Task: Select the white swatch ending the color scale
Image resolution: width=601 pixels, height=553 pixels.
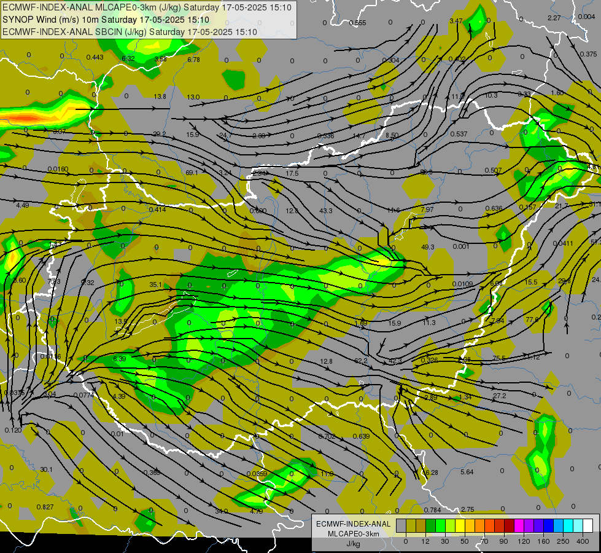Action: 587,525
